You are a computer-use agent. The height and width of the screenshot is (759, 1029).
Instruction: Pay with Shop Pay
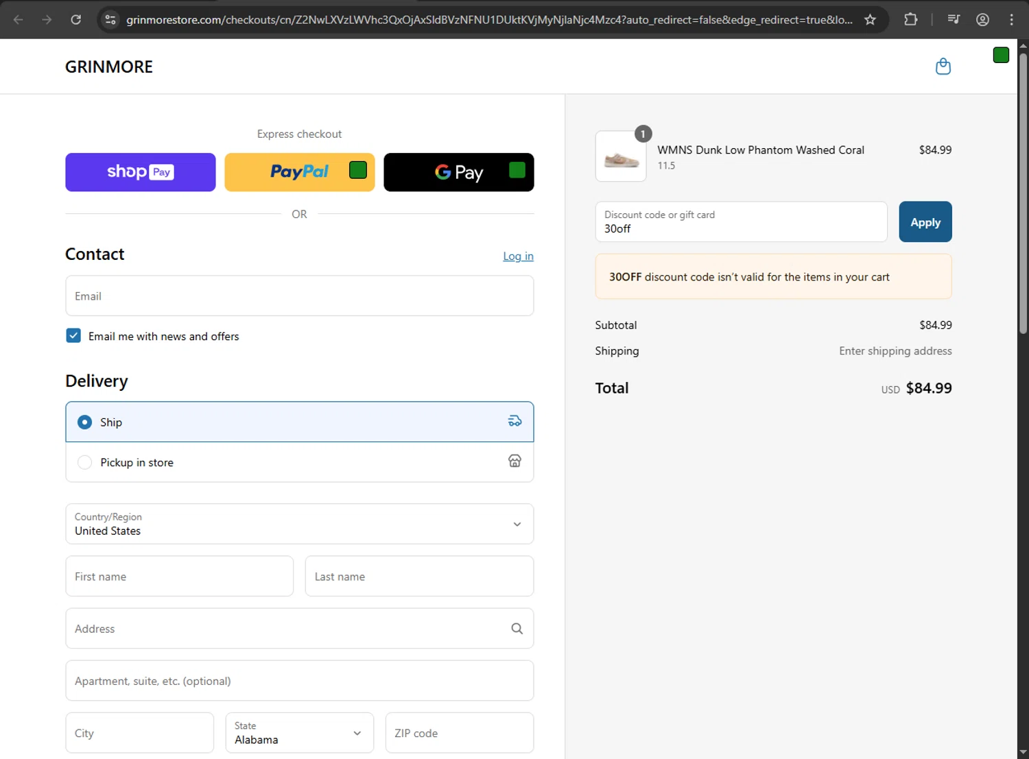(141, 172)
